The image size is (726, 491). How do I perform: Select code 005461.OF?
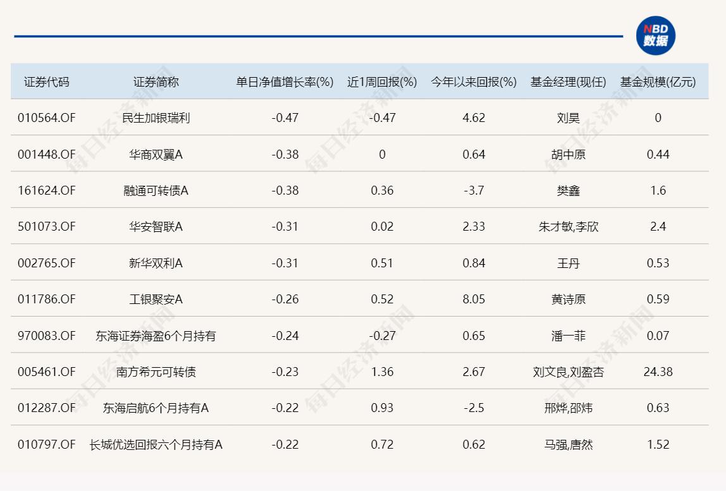[46, 372]
